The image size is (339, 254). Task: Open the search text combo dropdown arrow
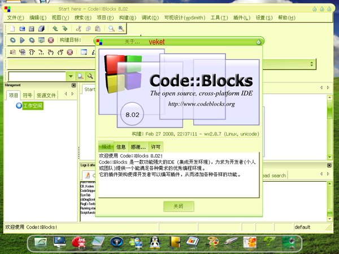[71, 76]
